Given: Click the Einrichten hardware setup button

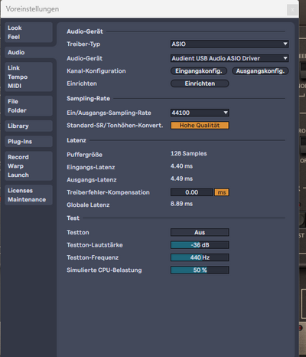Looking at the screenshot, I should click(200, 84).
